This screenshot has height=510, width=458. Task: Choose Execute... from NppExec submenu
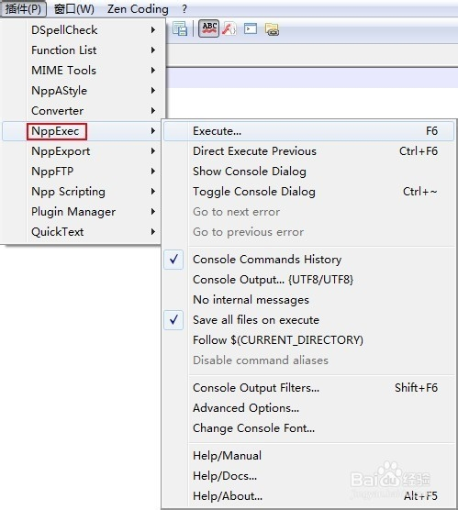pyautogui.click(x=309, y=131)
